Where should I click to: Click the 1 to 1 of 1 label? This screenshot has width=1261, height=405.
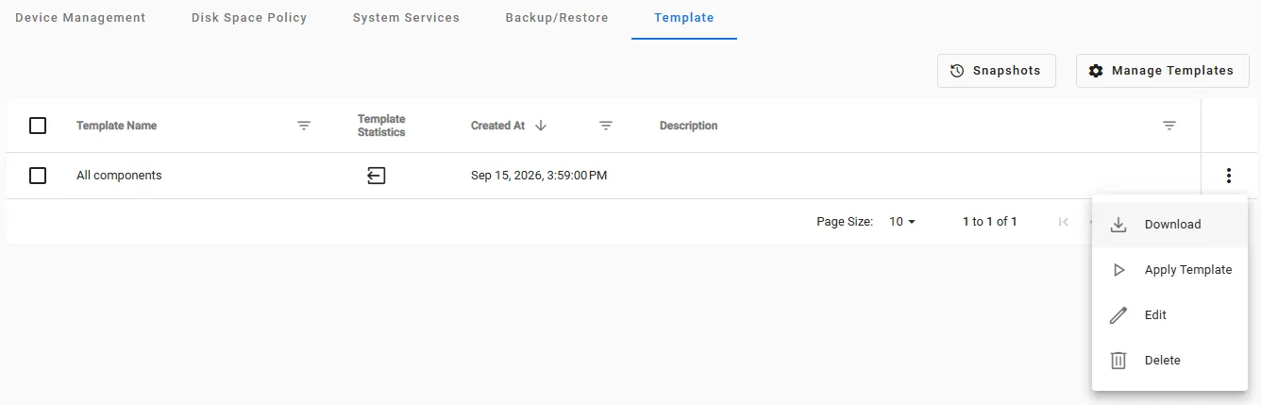pos(990,222)
